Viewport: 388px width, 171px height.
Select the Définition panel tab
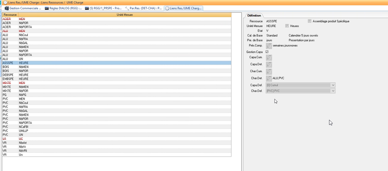254,15
